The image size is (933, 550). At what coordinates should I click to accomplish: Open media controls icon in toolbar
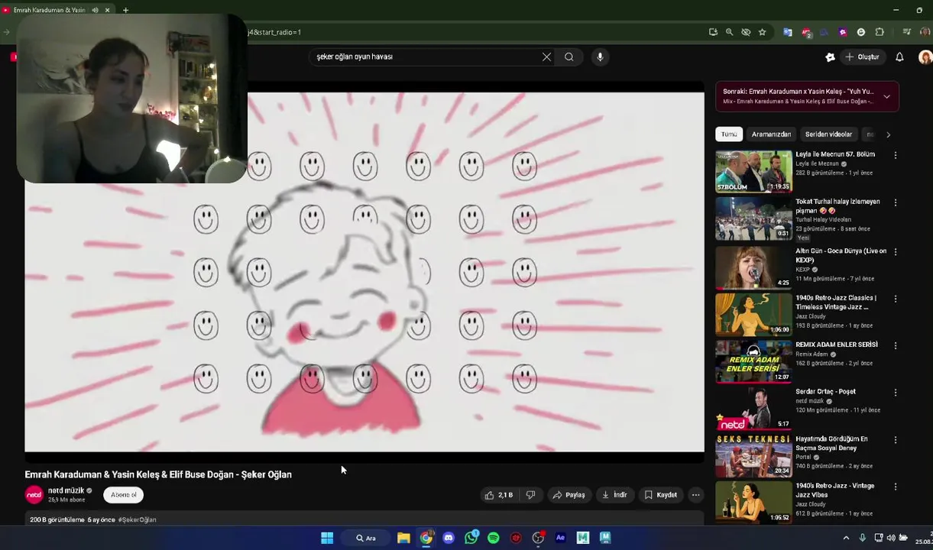tap(906, 32)
